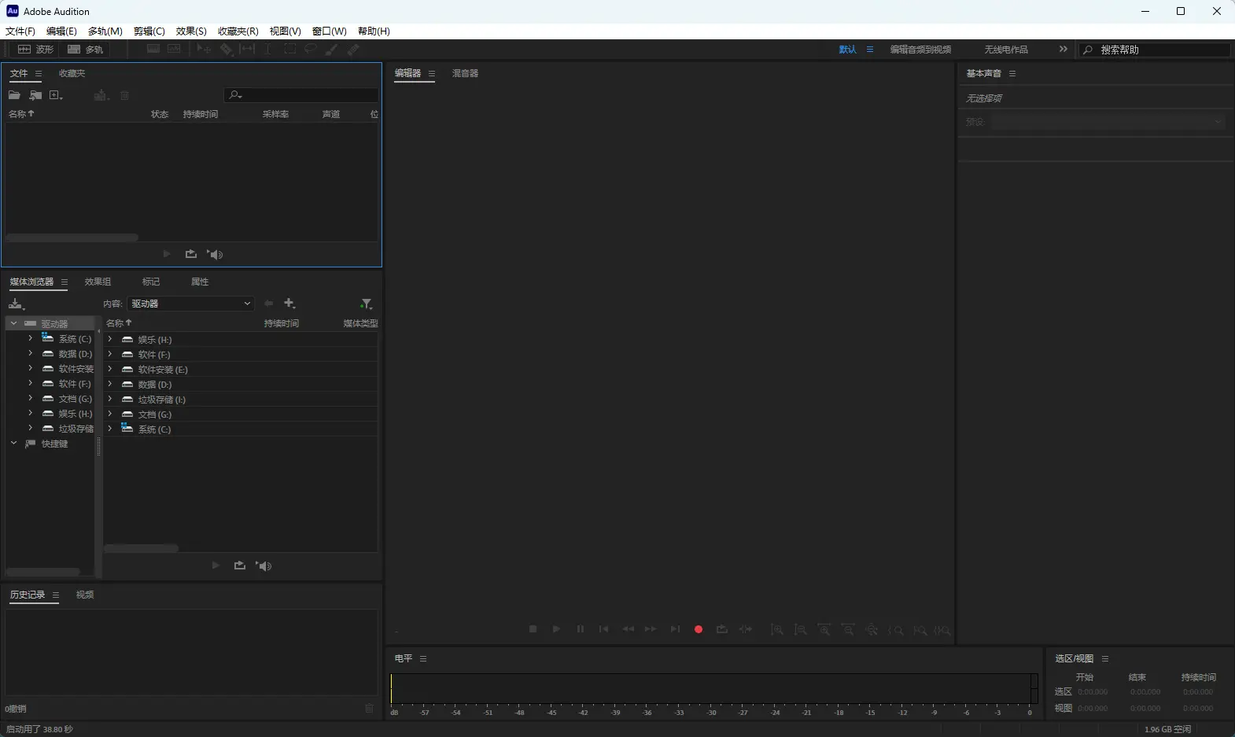Open the file type filter funnel icon

(366, 304)
